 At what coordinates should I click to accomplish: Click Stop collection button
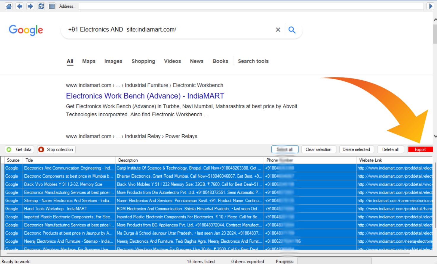tap(56, 149)
